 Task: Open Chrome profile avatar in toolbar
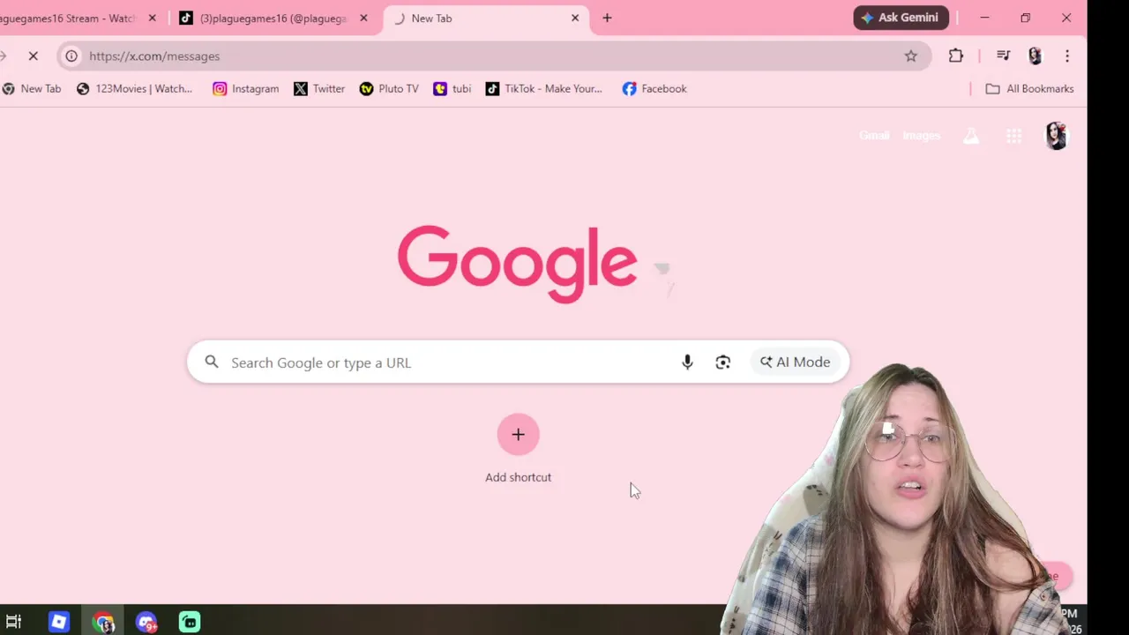tap(1035, 56)
